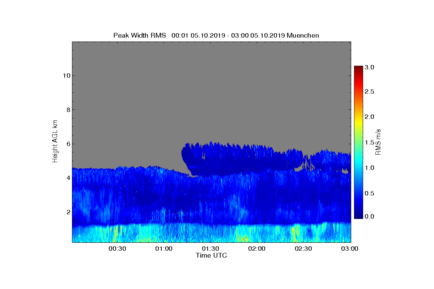Viewport: 434px width, 289px height.
Task: Click the time tick label 03:00
Action: point(350,249)
